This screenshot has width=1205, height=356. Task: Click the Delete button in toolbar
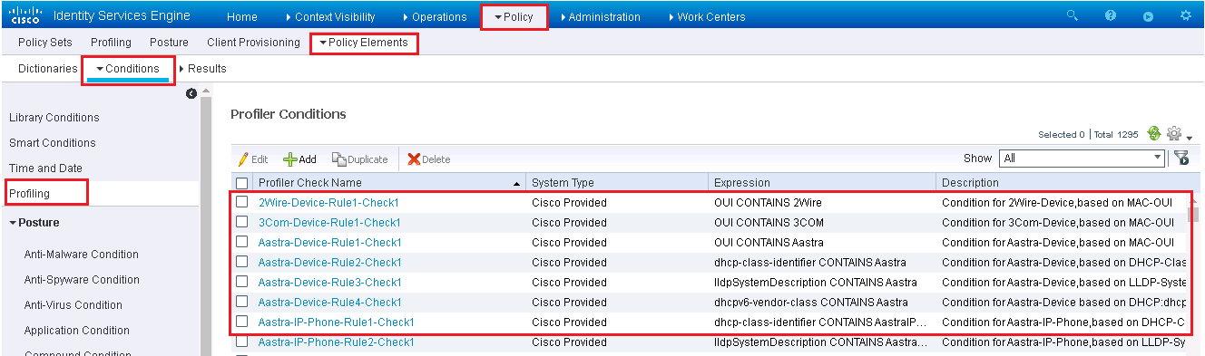pos(428,159)
